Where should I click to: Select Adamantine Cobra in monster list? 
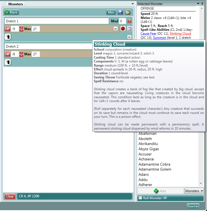click(154, 164)
